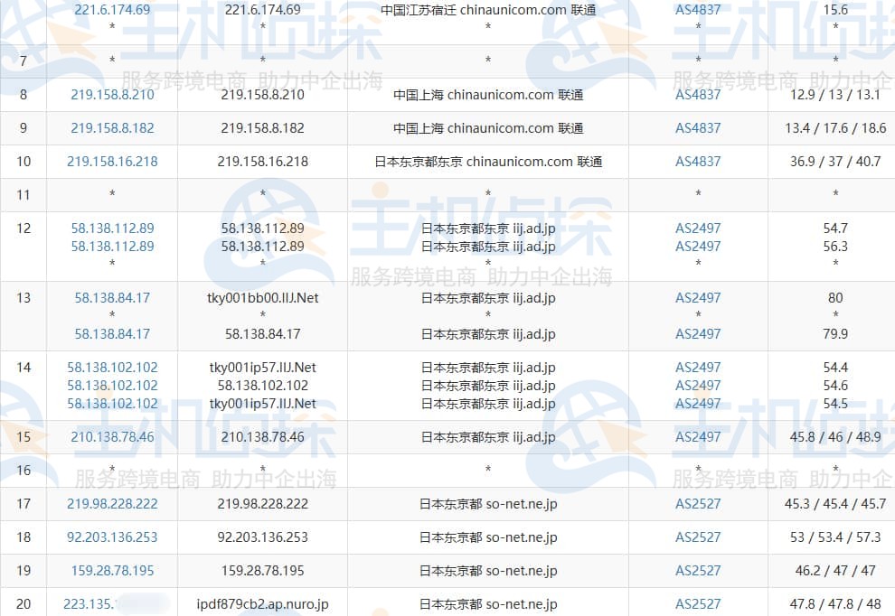Click the AS4837 link for hop 10
The width and height of the screenshot is (895, 616).
point(697,161)
